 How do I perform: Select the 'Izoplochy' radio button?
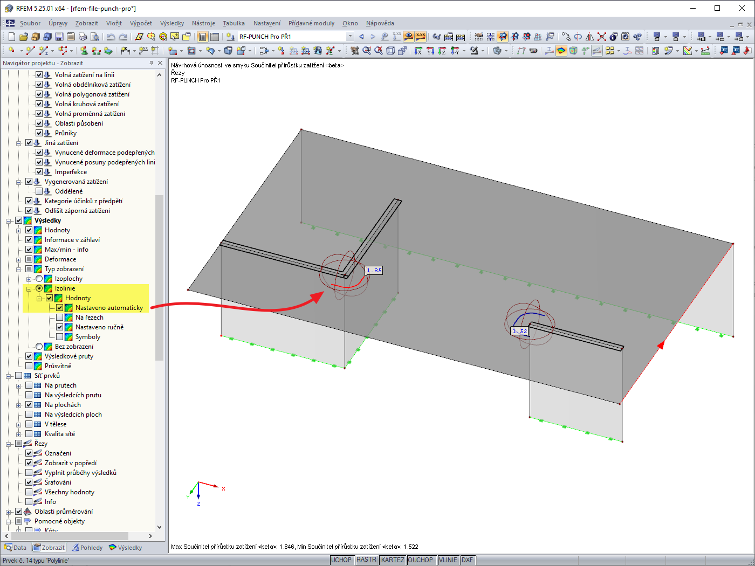(39, 279)
